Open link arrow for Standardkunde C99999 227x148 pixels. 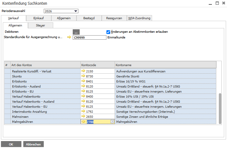pyautogui.click(x=69, y=37)
